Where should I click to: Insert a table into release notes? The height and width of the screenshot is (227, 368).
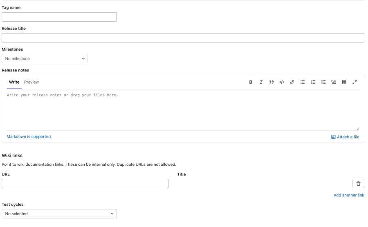[x=344, y=82]
